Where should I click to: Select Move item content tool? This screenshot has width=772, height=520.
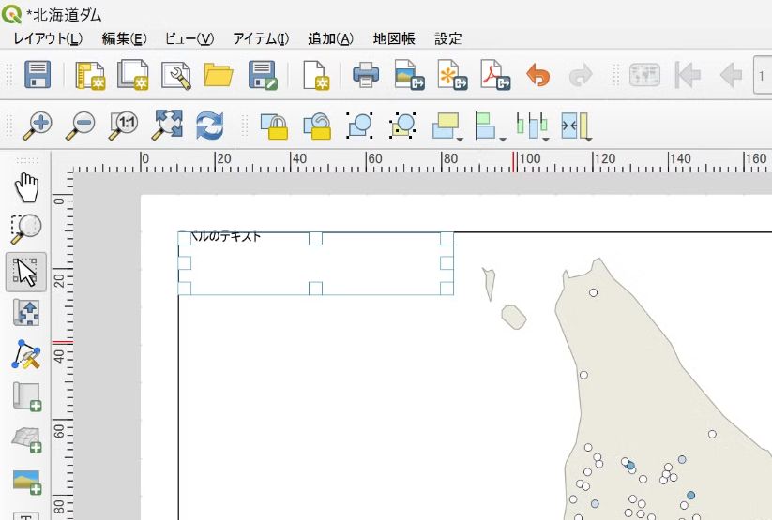coord(26,312)
